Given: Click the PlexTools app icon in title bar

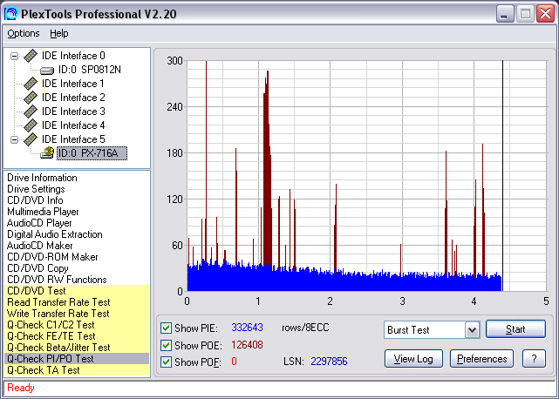Looking at the screenshot, I should 11,14.
